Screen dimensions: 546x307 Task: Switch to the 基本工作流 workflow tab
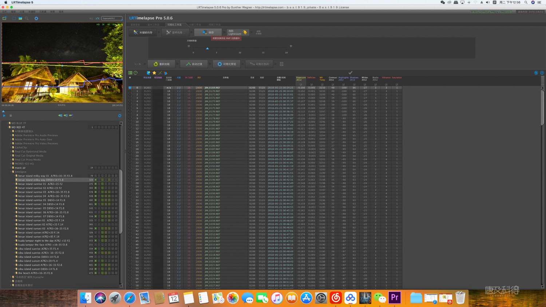point(153,25)
